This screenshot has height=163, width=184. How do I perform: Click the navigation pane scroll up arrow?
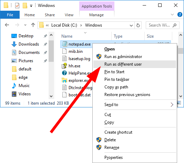51,35
